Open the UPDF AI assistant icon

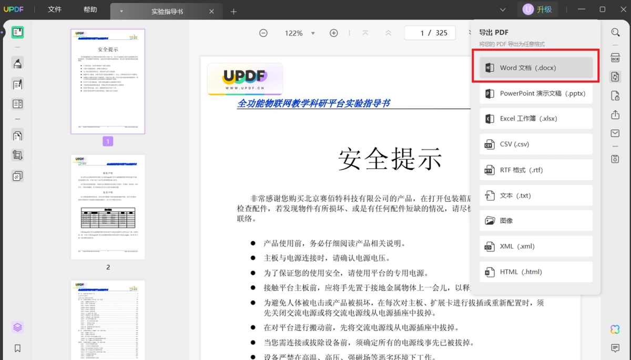coord(615,329)
